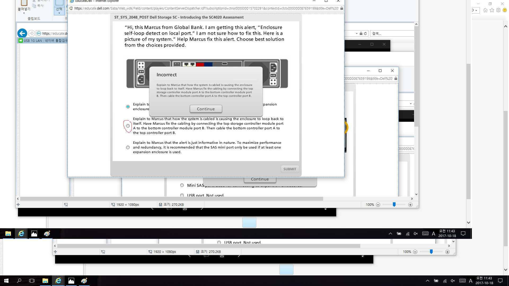509x286 pixels.
Task: Click the blue browser Back arrow
Action: click(x=22, y=33)
